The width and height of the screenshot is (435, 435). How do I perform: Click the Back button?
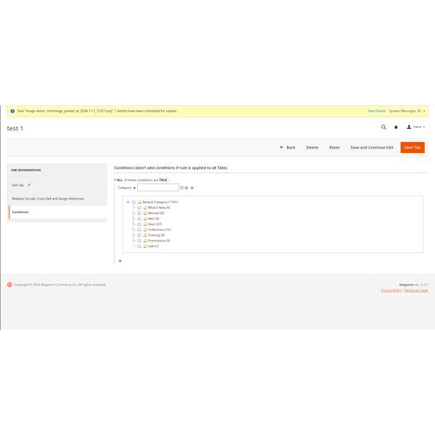click(288, 147)
